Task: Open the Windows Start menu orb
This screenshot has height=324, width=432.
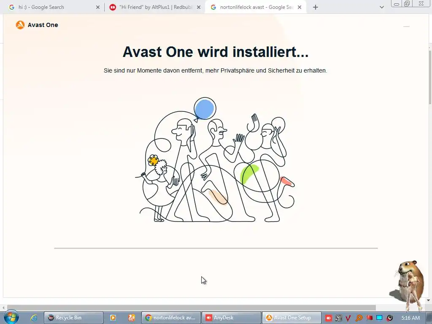Action: coord(11,317)
